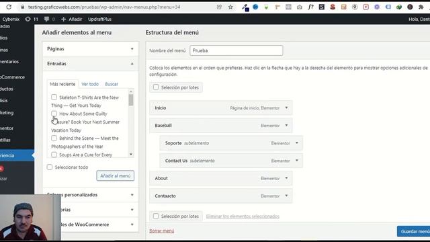This screenshot has height=242, width=430.
Task: Click the updates icon showing 11
Action: (x=32, y=19)
